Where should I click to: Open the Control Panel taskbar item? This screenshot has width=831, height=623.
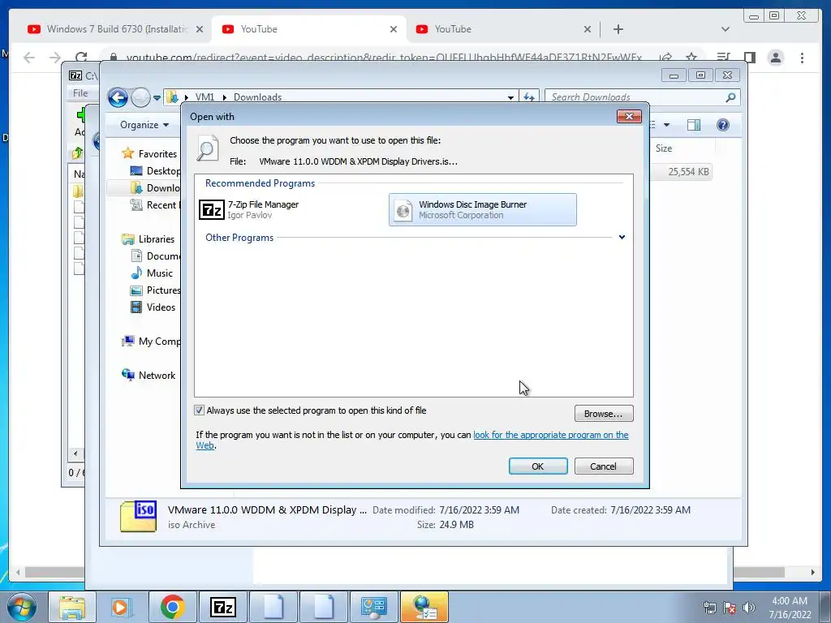click(373, 607)
